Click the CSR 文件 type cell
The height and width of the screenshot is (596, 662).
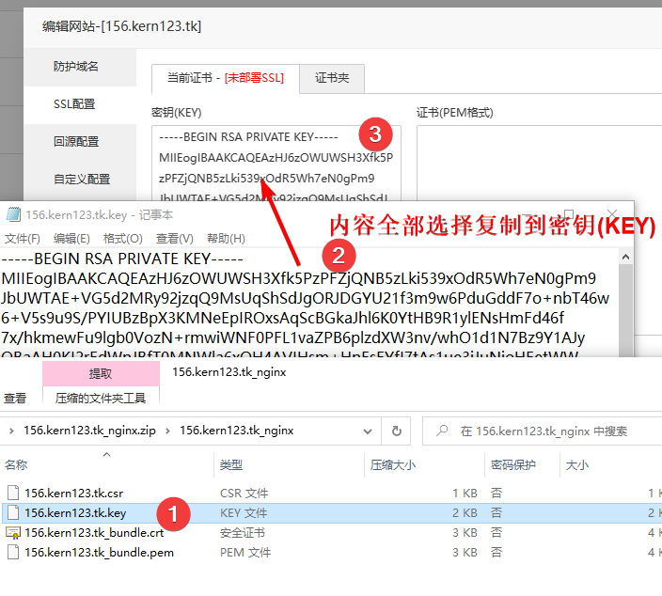[x=244, y=493]
